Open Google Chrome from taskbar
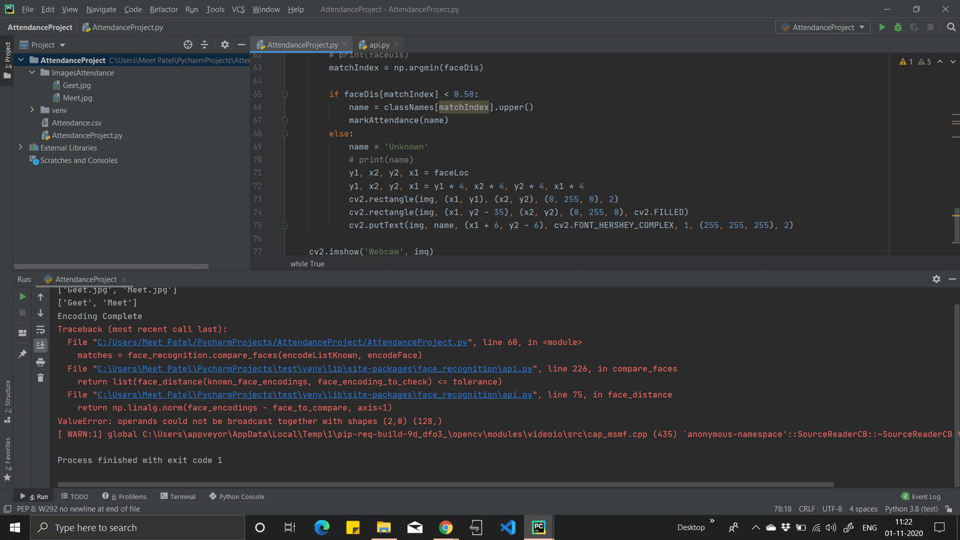 446,527
